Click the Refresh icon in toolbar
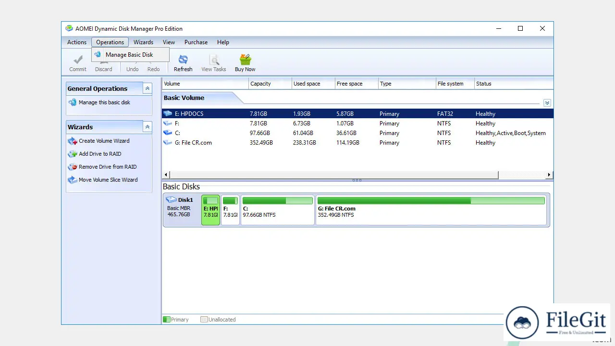 click(183, 60)
